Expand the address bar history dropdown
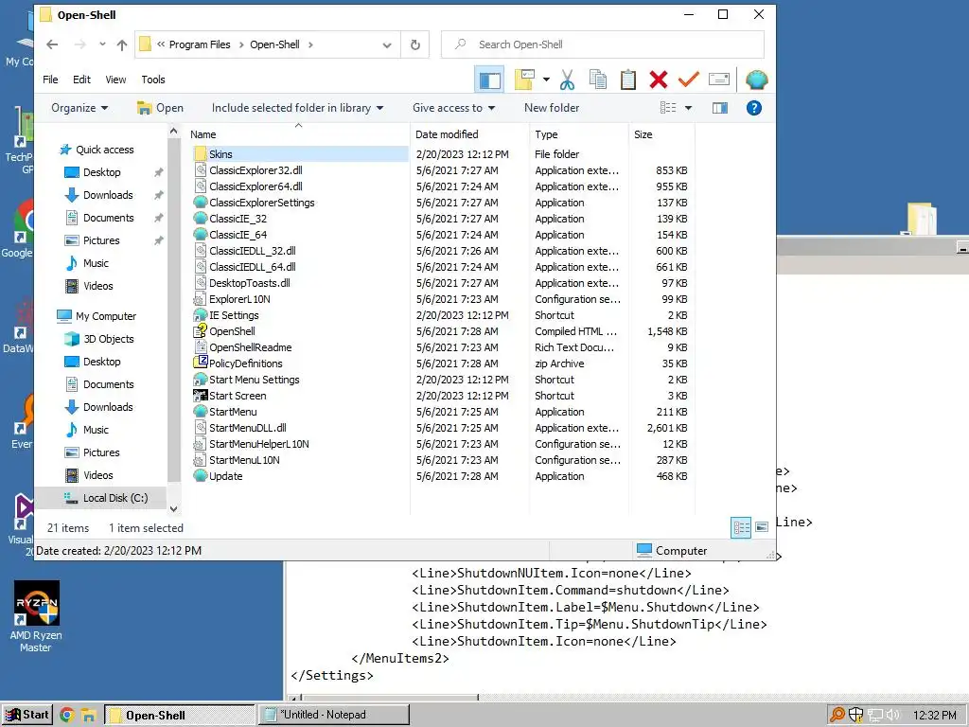Screen dimensions: 969x727 click(387, 44)
